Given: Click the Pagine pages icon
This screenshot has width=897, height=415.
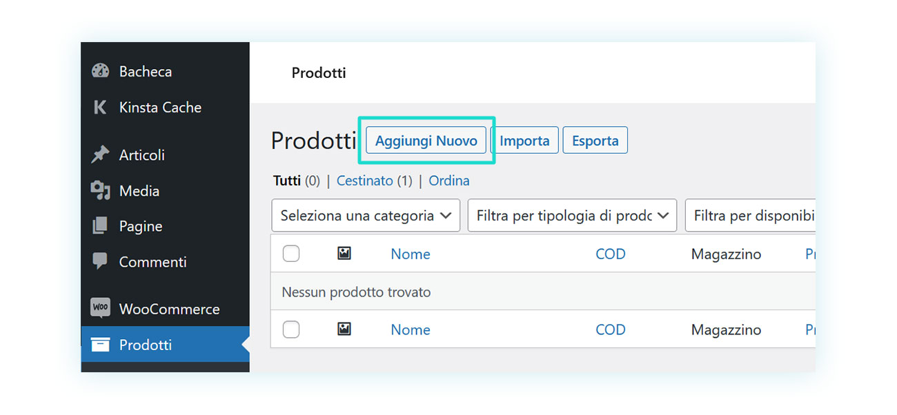Looking at the screenshot, I should [x=101, y=226].
